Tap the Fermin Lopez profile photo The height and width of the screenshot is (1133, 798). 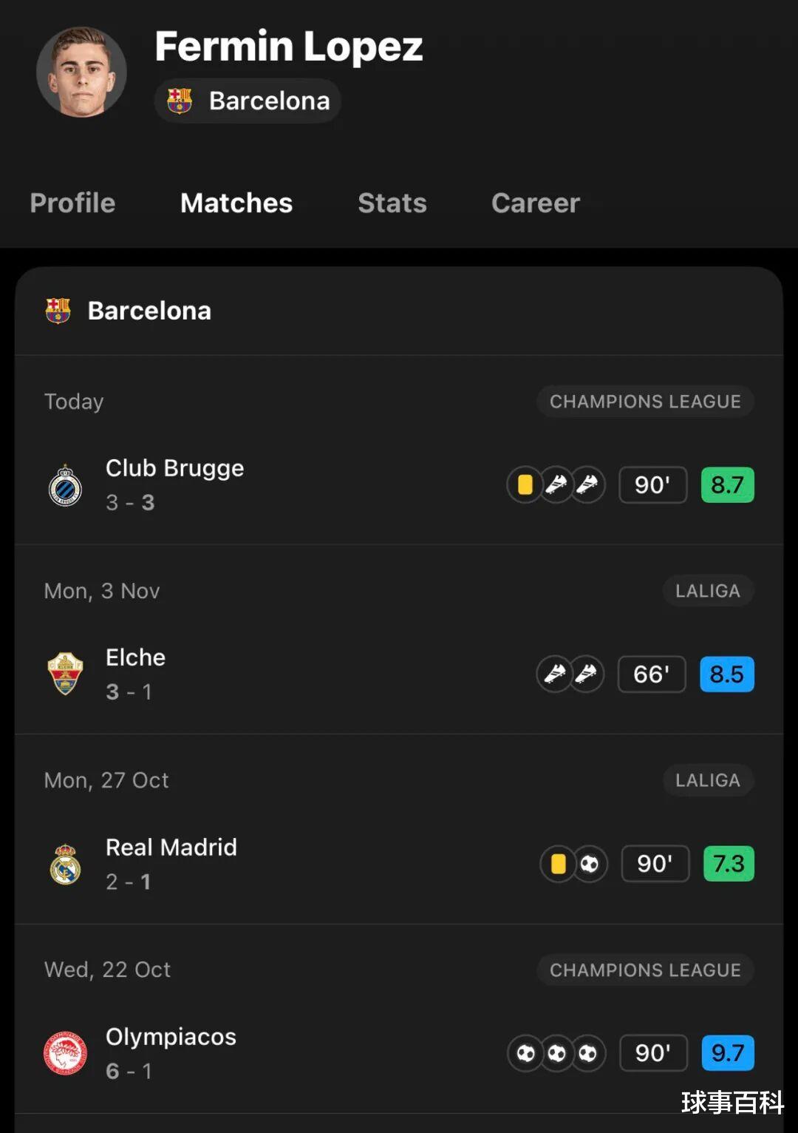click(x=81, y=72)
